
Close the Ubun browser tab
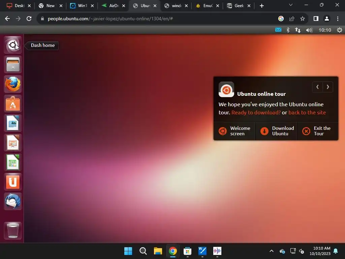coord(155,6)
